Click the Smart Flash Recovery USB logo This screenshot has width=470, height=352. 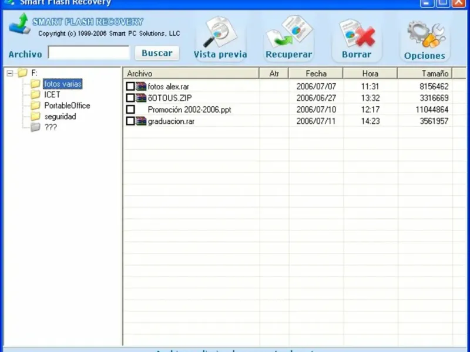tap(19, 23)
